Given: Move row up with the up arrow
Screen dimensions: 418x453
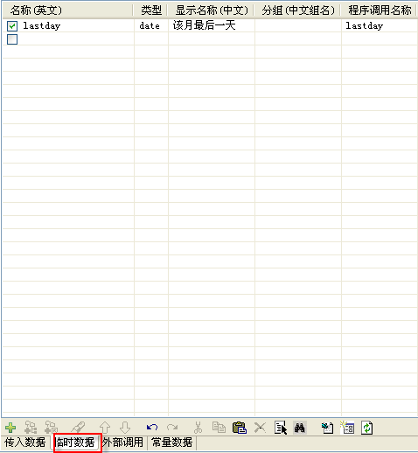Looking at the screenshot, I should [105, 428].
